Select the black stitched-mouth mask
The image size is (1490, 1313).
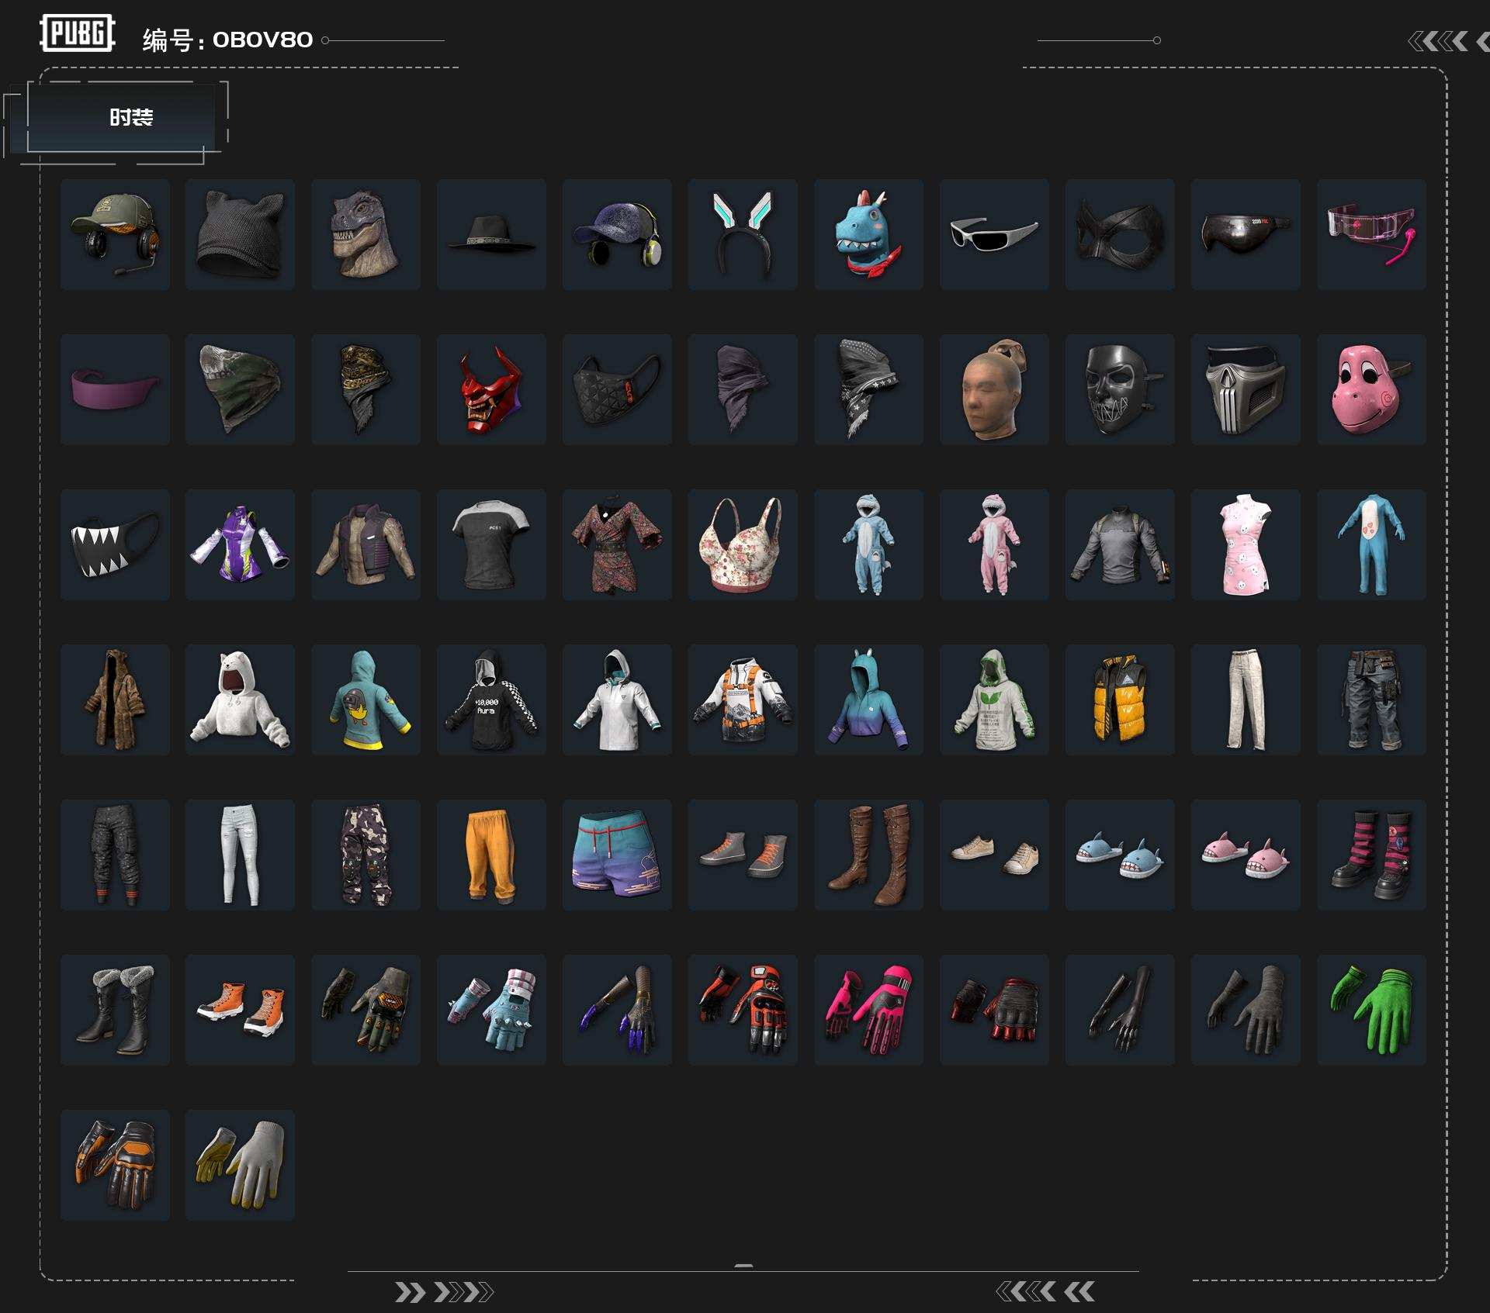[x=1120, y=389]
